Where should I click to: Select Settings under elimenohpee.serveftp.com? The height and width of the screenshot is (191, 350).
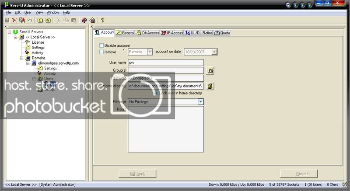pos(50,68)
